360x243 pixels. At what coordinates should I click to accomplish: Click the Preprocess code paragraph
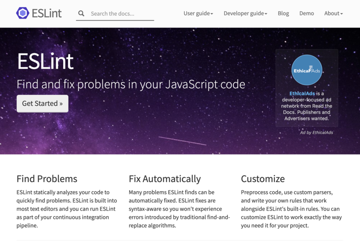(x=291, y=209)
